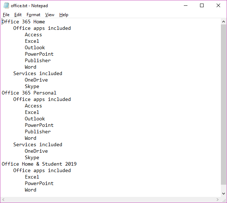Click the horizontal scrollbar left arrow

3,199
